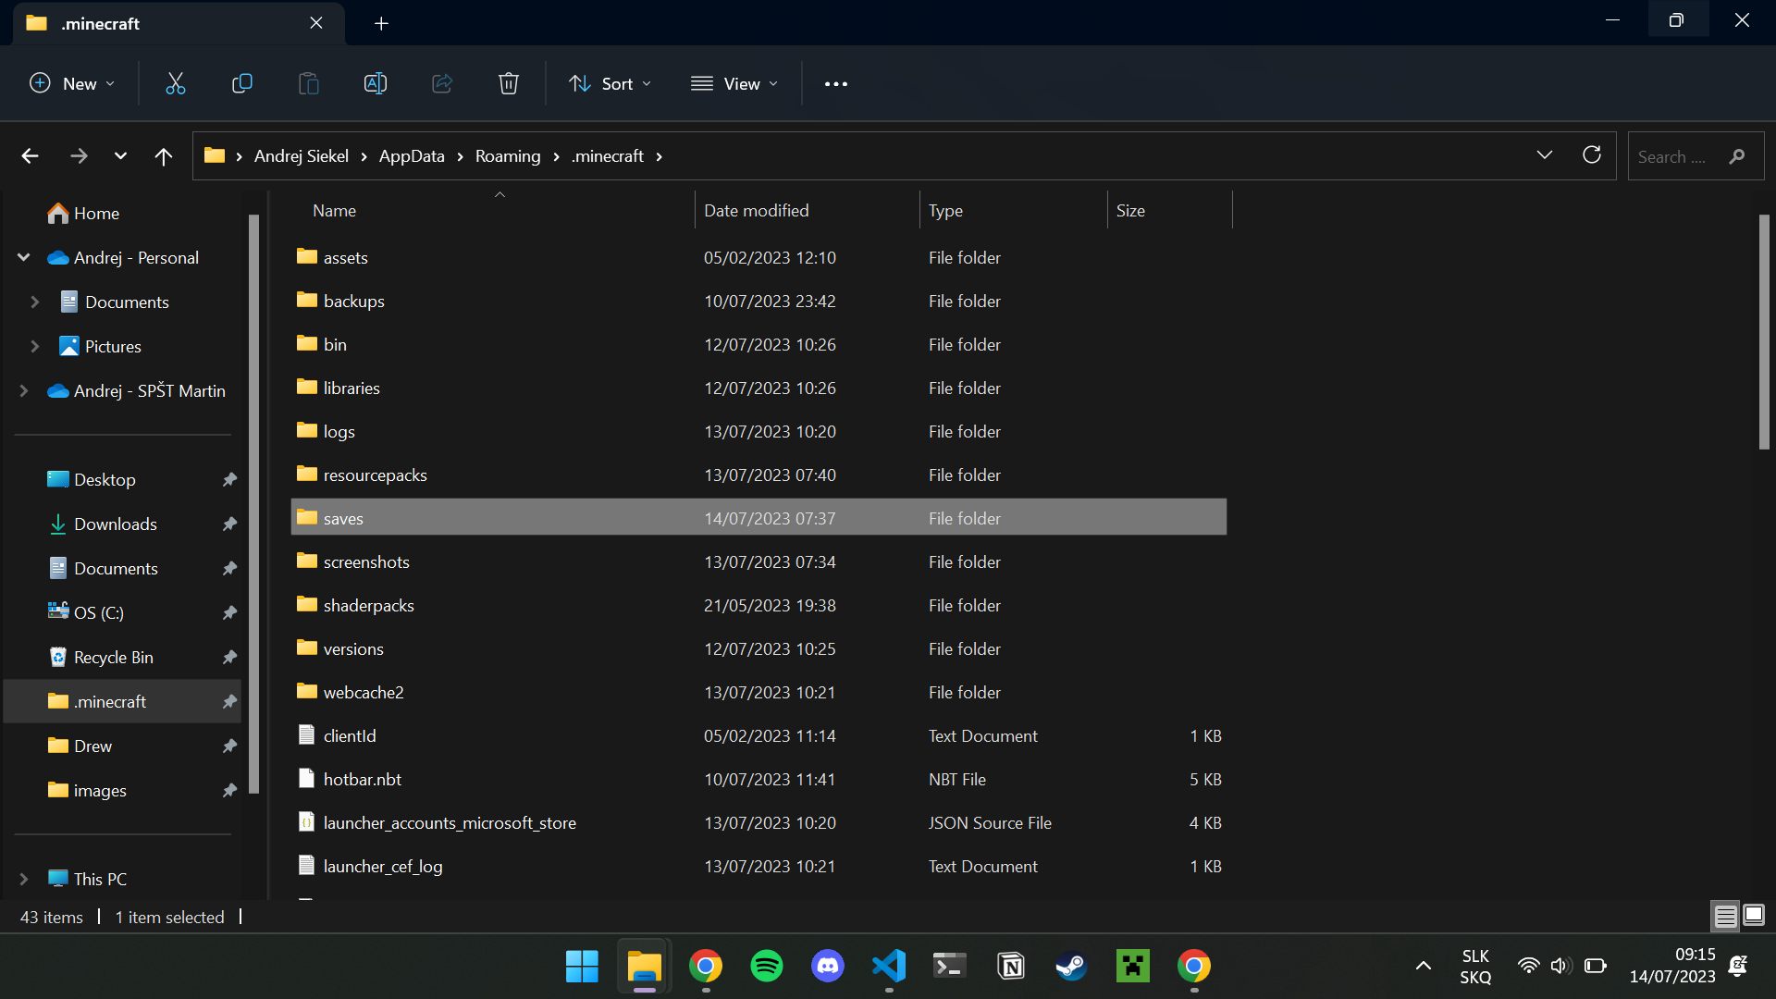Select the resourcepacks folder
The width and height of the screenshot is (1776, 999).
[x=758, y=475]
